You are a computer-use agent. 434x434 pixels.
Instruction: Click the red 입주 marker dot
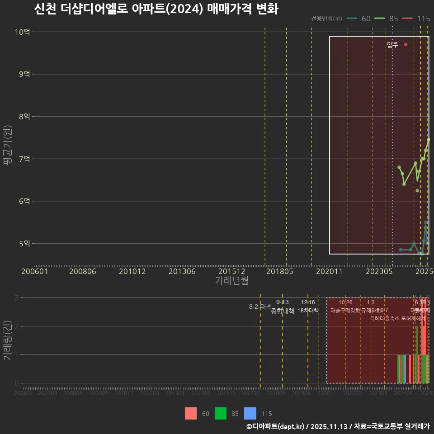406,44
